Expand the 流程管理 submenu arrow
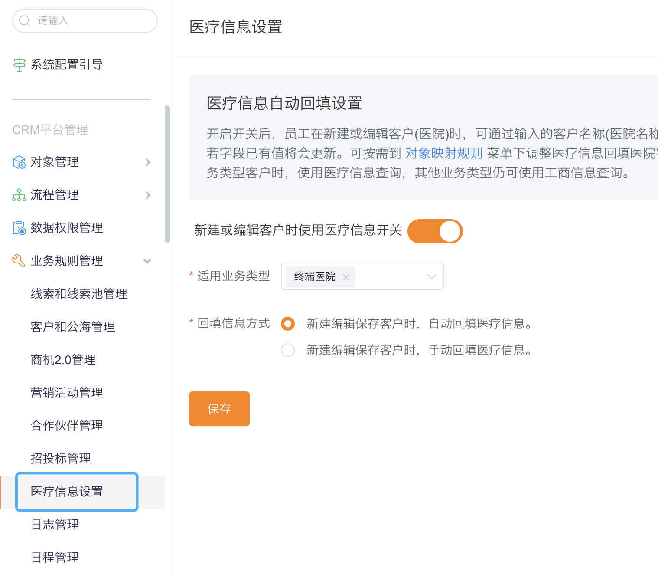 click(x=148, y=195)
